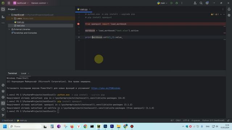Open the Terminal tool window icon
This screenshot has width=232, height=130.
pyautogui.click(x=3, y=103)
